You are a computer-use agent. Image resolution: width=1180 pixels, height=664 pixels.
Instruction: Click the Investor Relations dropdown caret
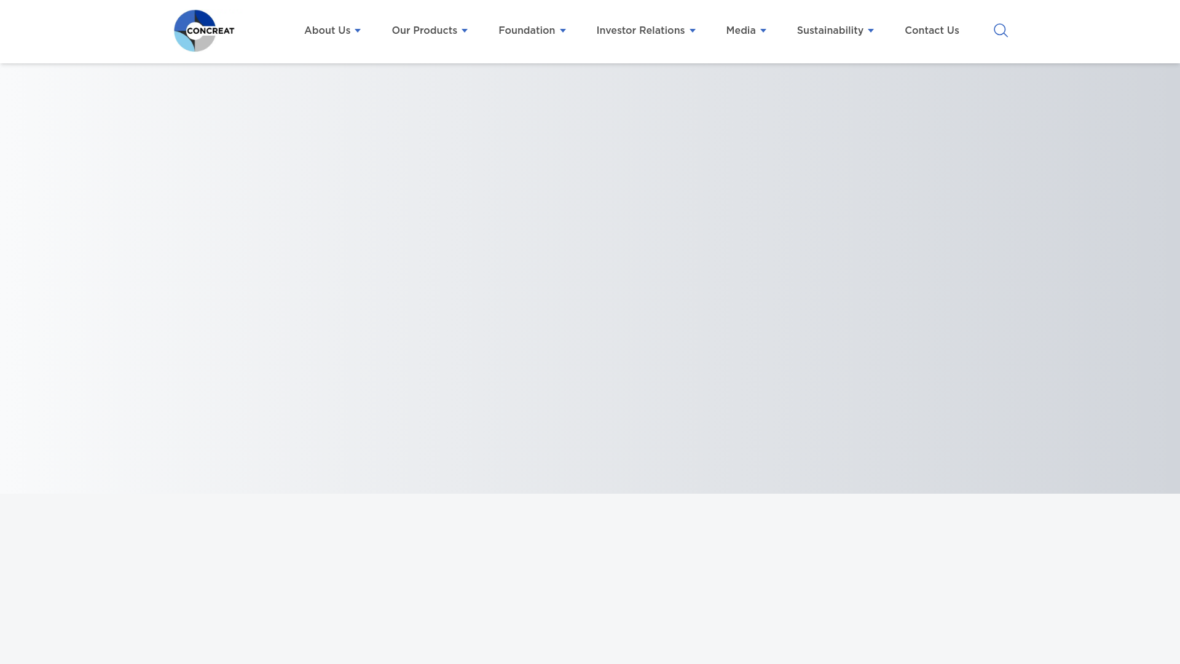click(693, 31)
